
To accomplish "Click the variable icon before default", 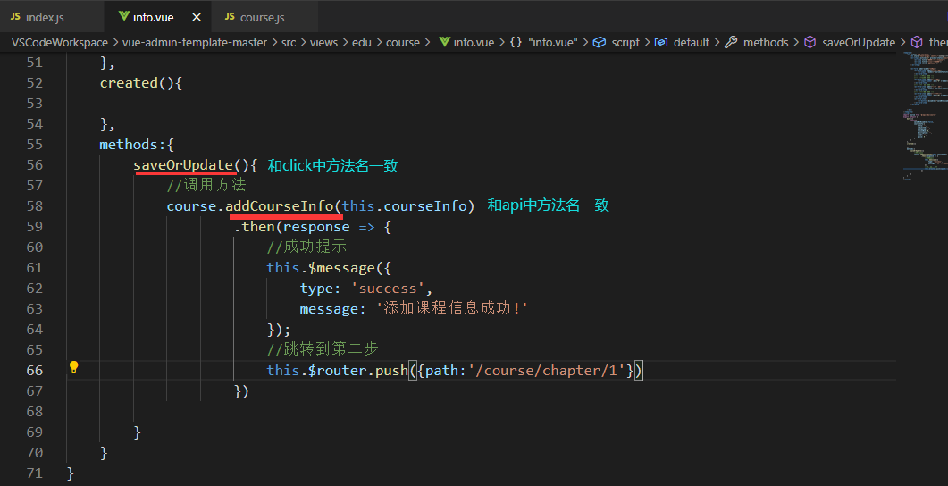I will tap(661, 42).
